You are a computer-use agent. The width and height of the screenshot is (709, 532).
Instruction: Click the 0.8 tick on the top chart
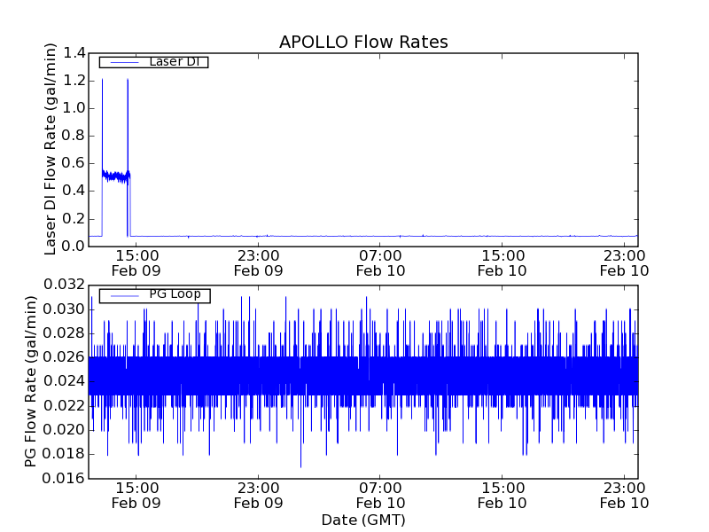click(74, 137)
